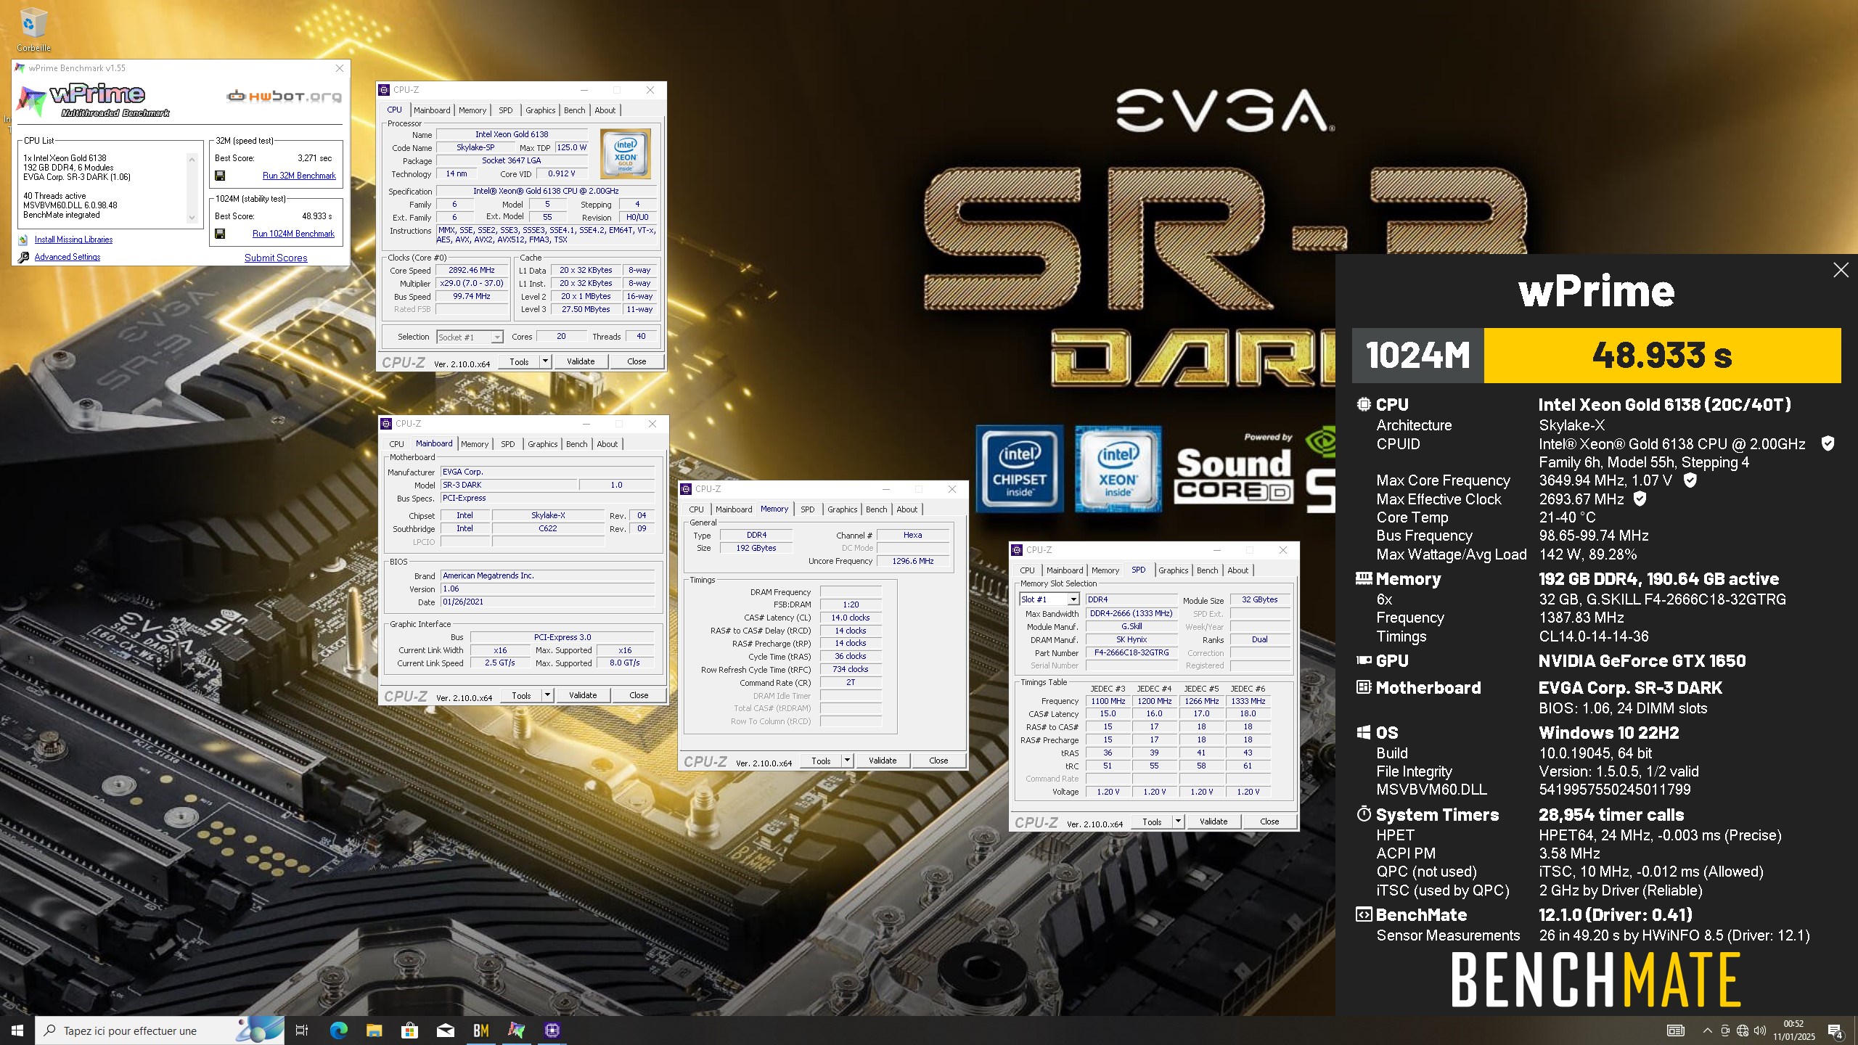This screenshot has height=1045, width=1858.
Task: Click '40 Threads active' in wPrime CPU list
Action: tap(54, 196)
